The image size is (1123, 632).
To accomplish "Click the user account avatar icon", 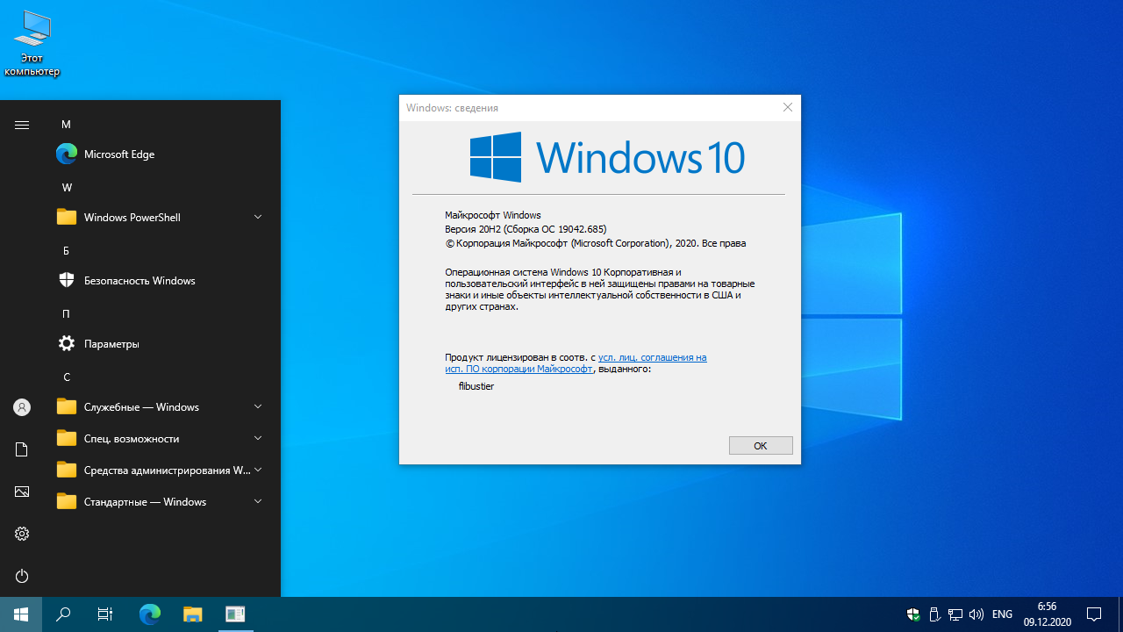I will [x=22, y=407].
